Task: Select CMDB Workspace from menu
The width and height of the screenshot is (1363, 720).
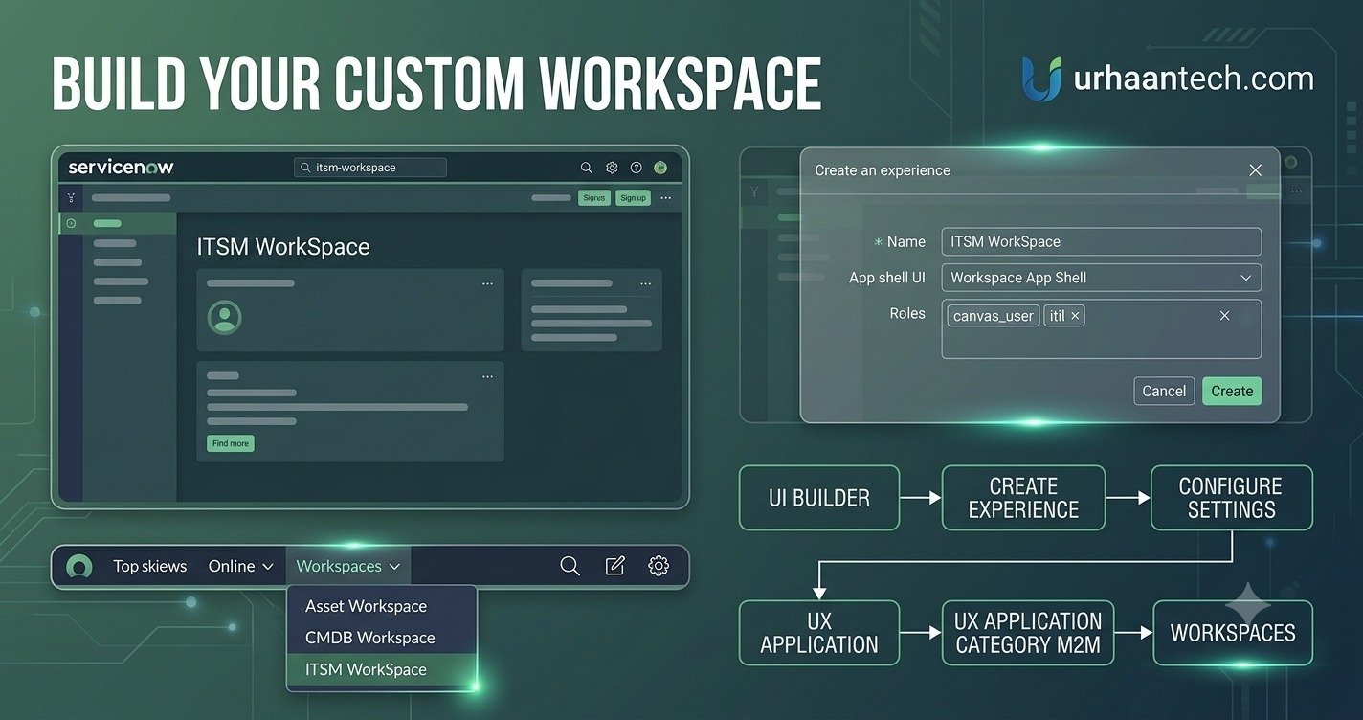Action: click(x=369, y=638)
